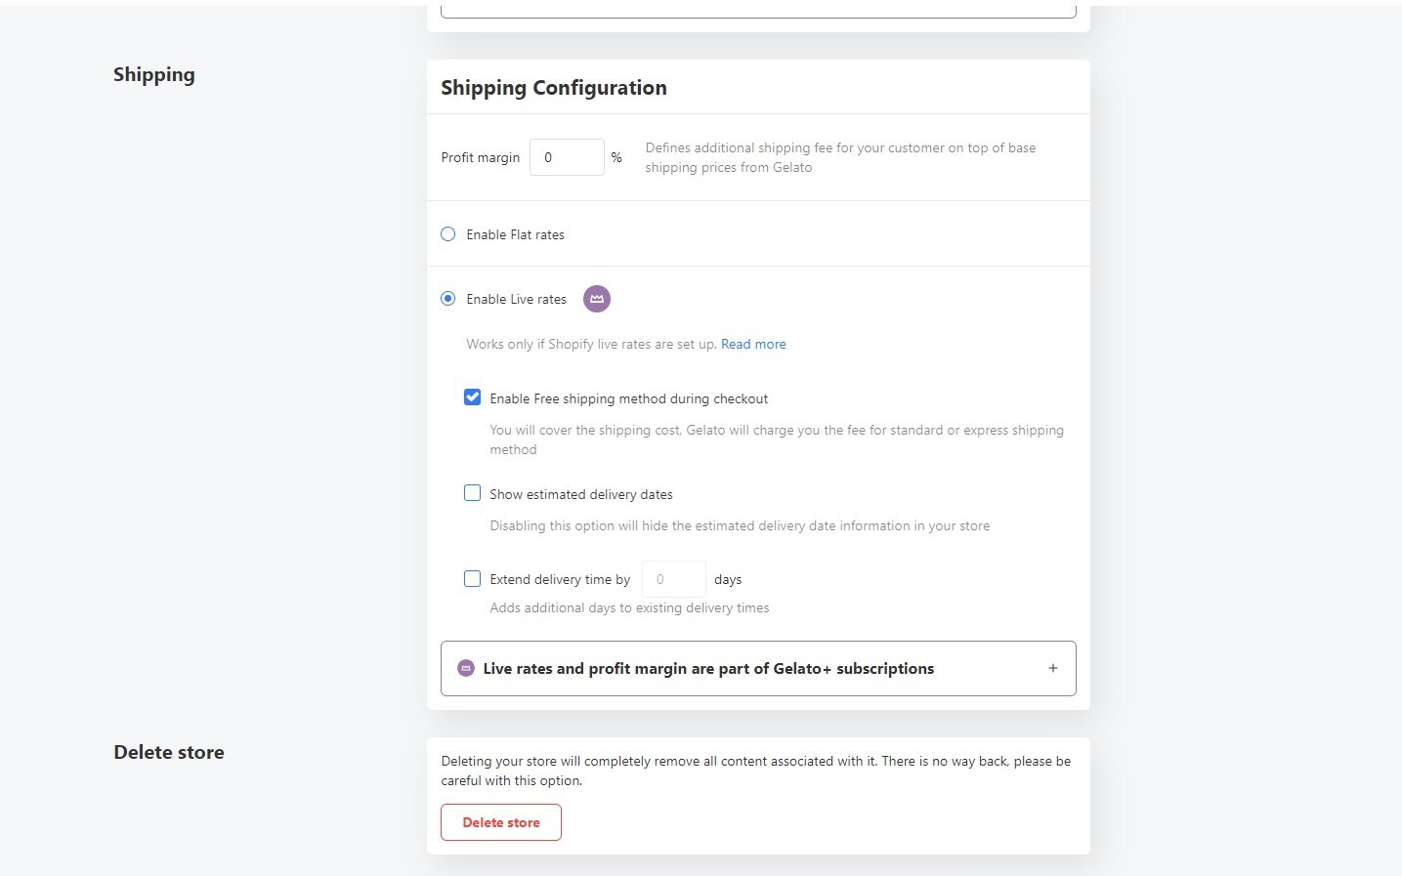Uncheck Enable Free shipping method during checkout
The width and height of the screenshot is (1402, 876).
[x=473, y=397]
